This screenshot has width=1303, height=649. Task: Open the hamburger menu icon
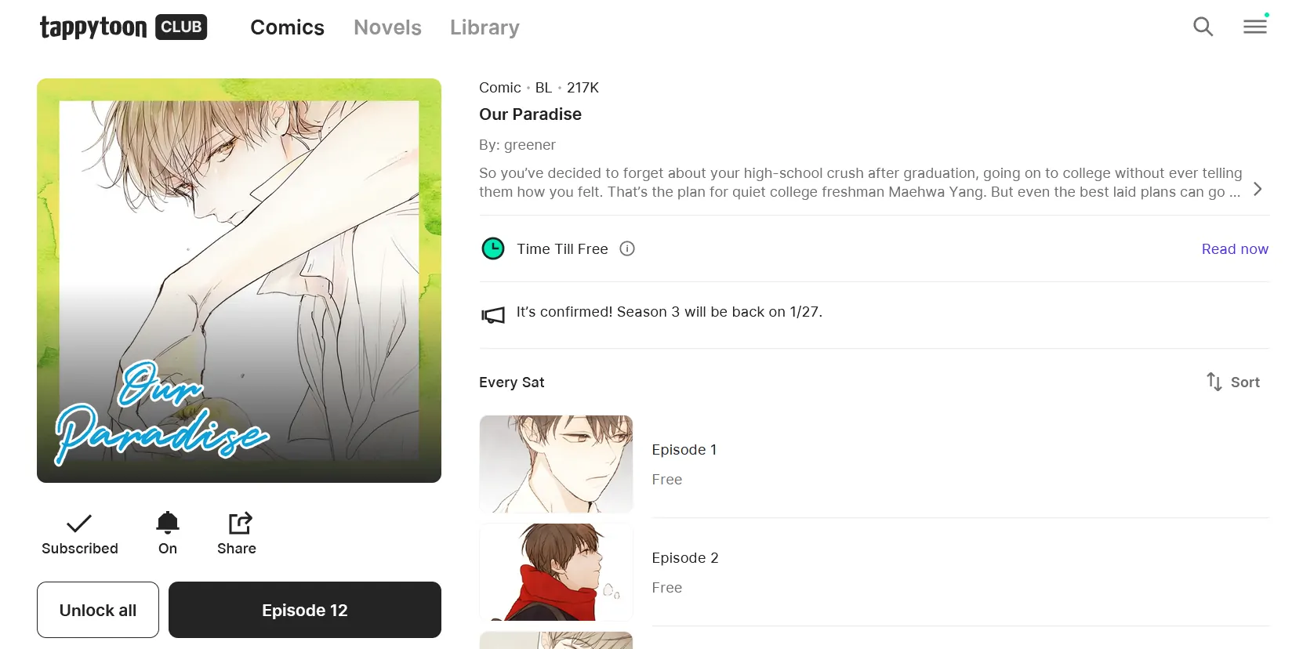click(1255, 27)
